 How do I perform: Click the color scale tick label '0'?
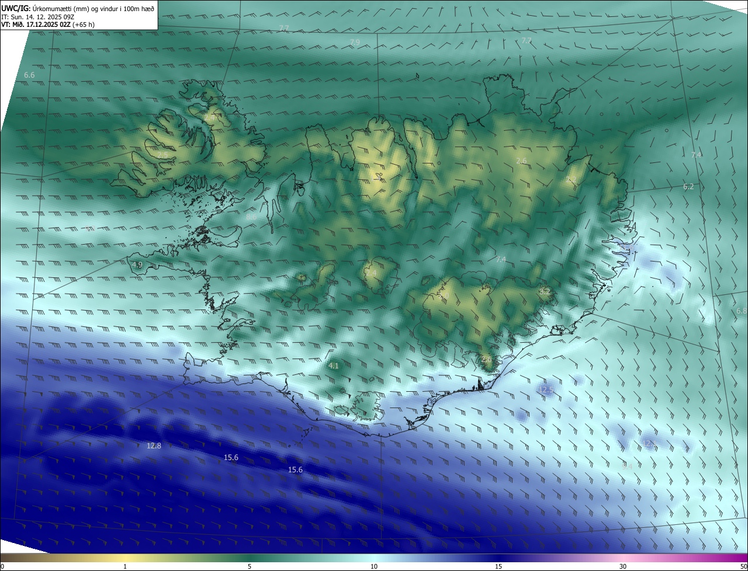tap(2, 566)
